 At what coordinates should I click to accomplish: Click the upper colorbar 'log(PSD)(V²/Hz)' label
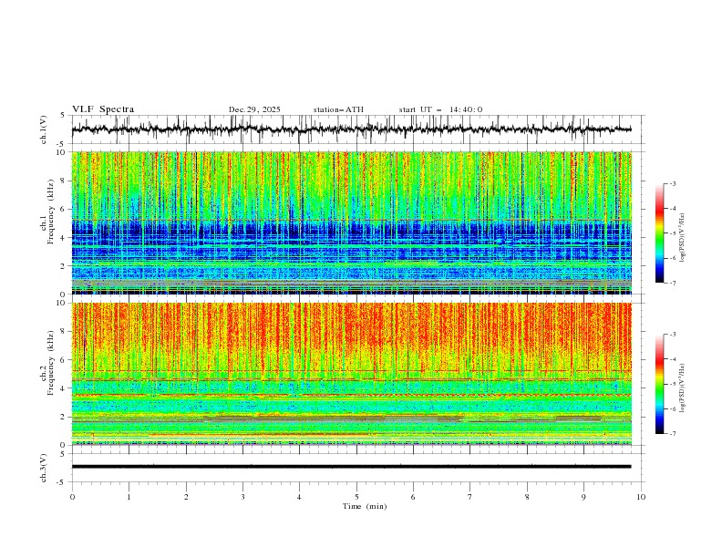tap(683, 238)
